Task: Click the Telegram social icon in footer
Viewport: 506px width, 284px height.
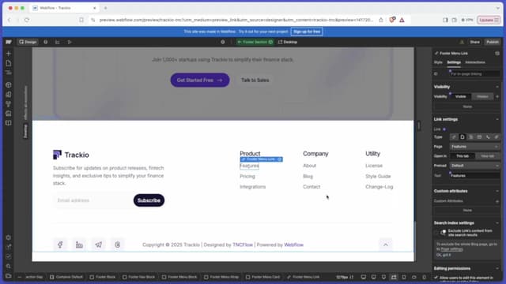Action: tap(98, 245)
